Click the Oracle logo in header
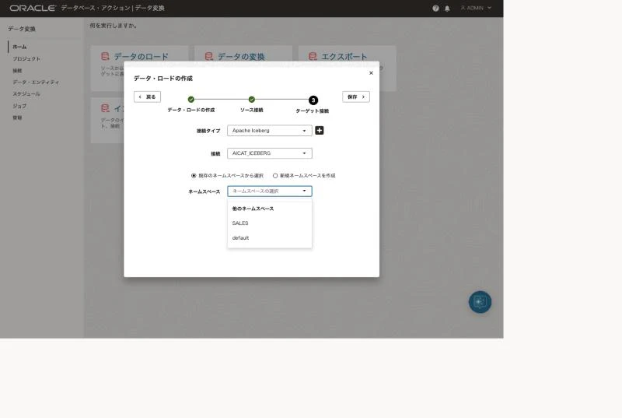This screenshot has width=622, height=418. pyautogui.click(x=32, y=8)
